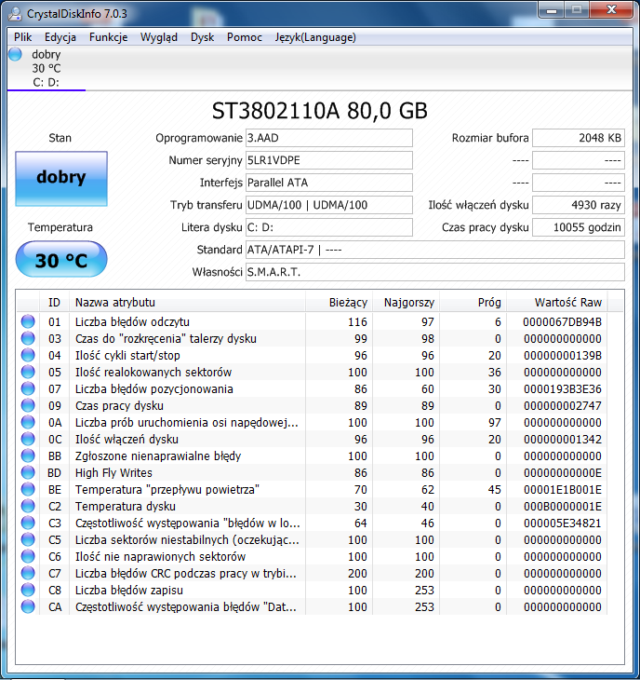640x680 pixels.
Task: Click the disk model title ST3802110A 80,0 GB
Action: click(320, 111)
